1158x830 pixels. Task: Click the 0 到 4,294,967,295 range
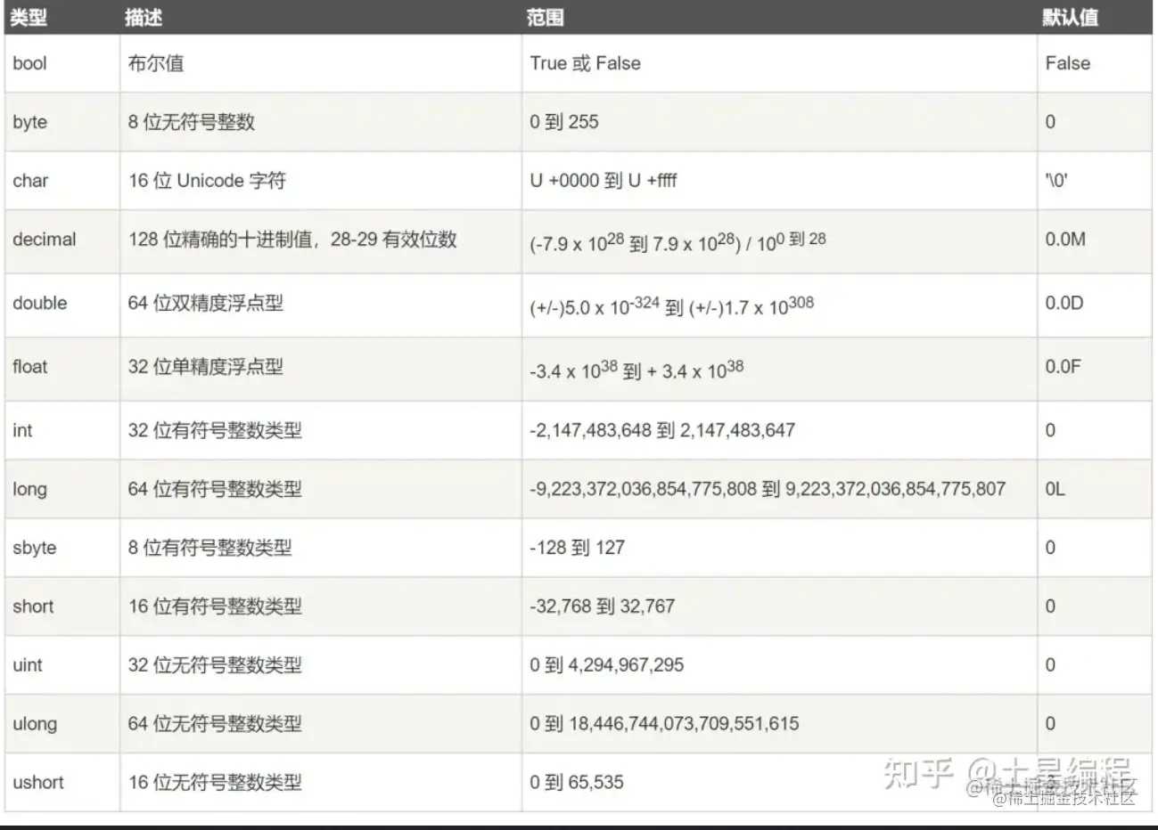coord(607,665)
